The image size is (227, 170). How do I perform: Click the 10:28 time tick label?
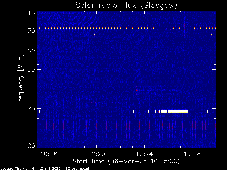tap(192, 154)
